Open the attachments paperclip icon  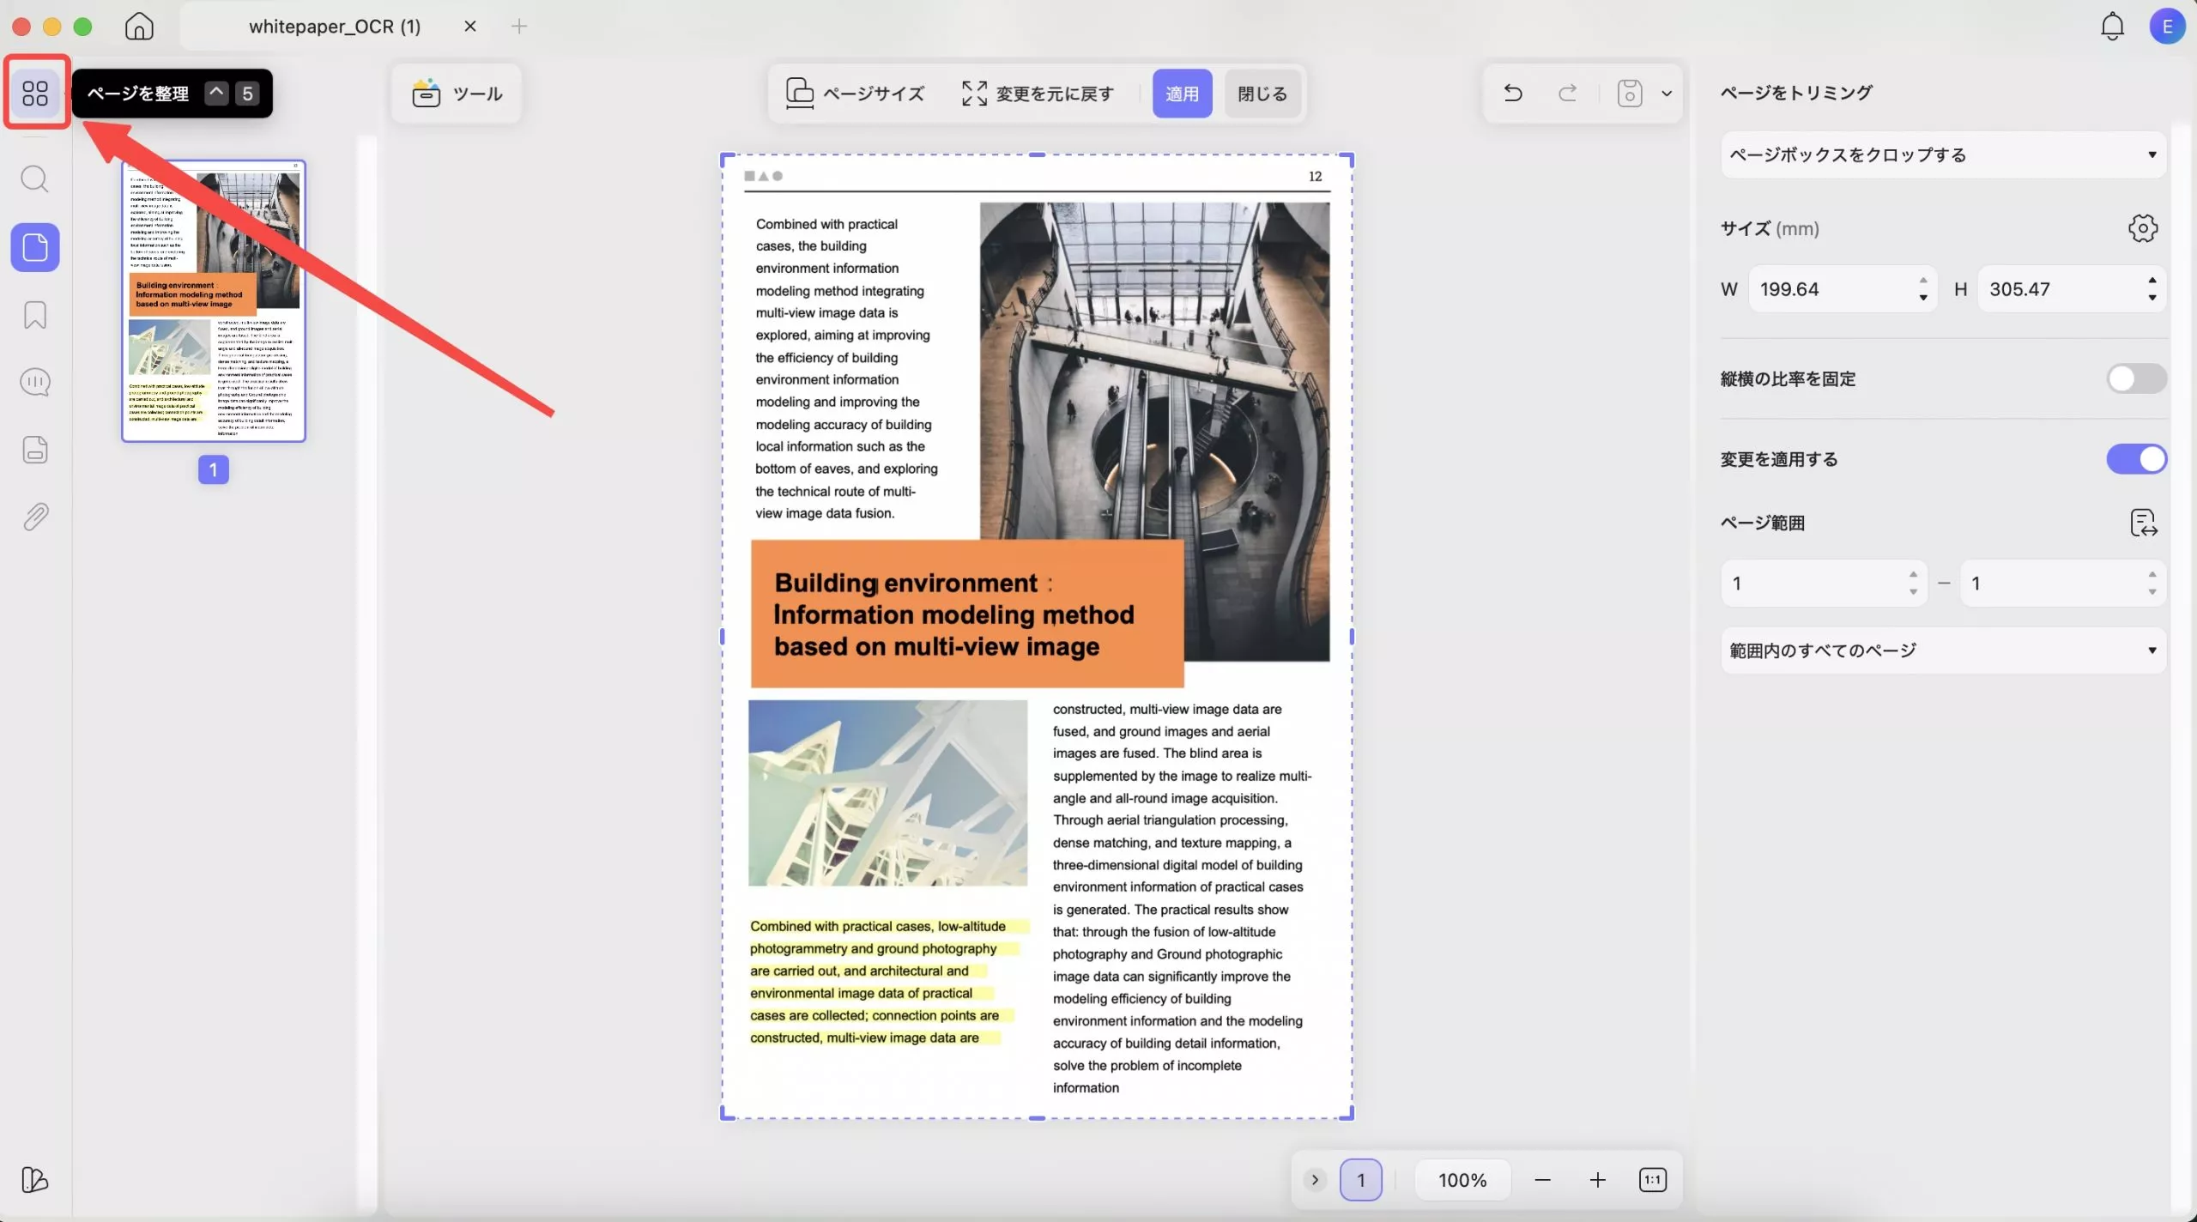(35, 517)
